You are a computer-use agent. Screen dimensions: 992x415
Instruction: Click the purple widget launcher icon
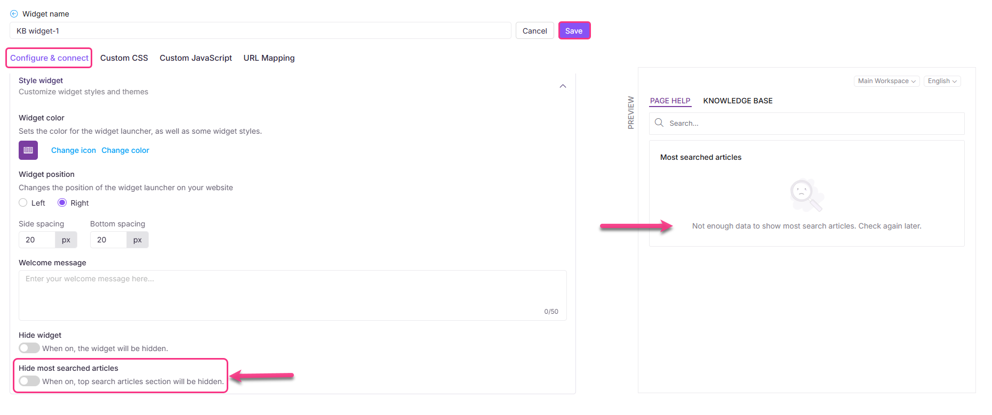point(28,150)
